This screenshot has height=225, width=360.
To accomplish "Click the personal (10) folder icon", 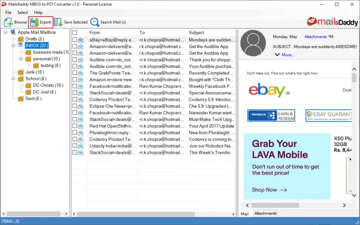I will [x=28, y=59].
